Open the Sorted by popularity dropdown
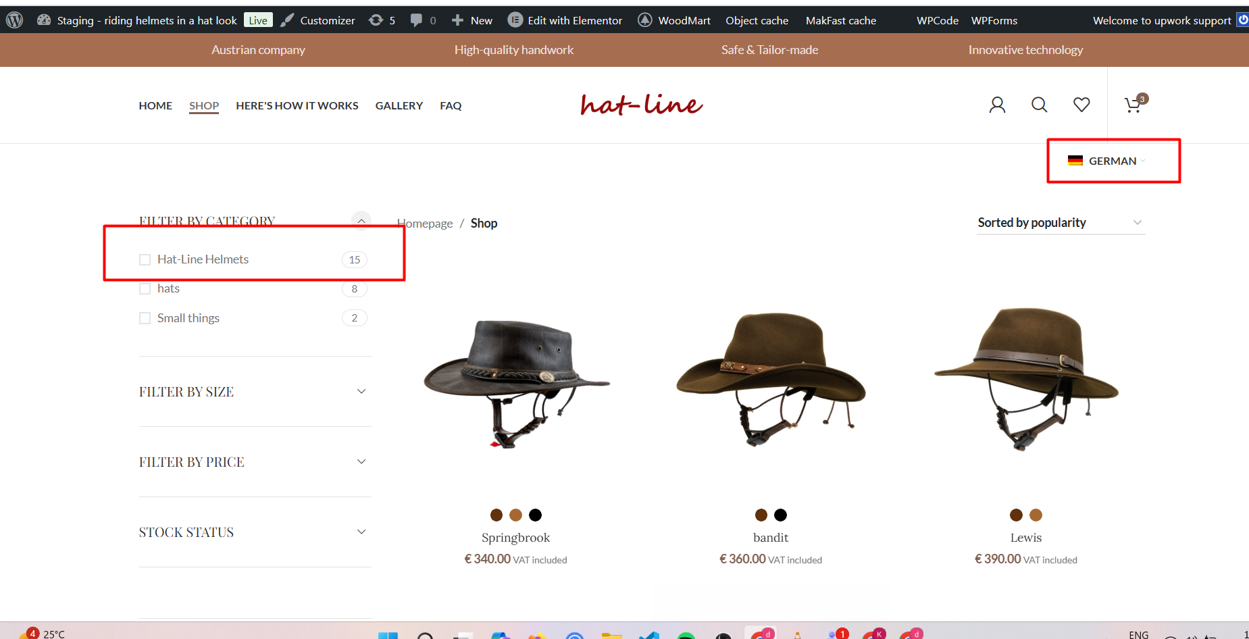 (x=1060, y=223)
